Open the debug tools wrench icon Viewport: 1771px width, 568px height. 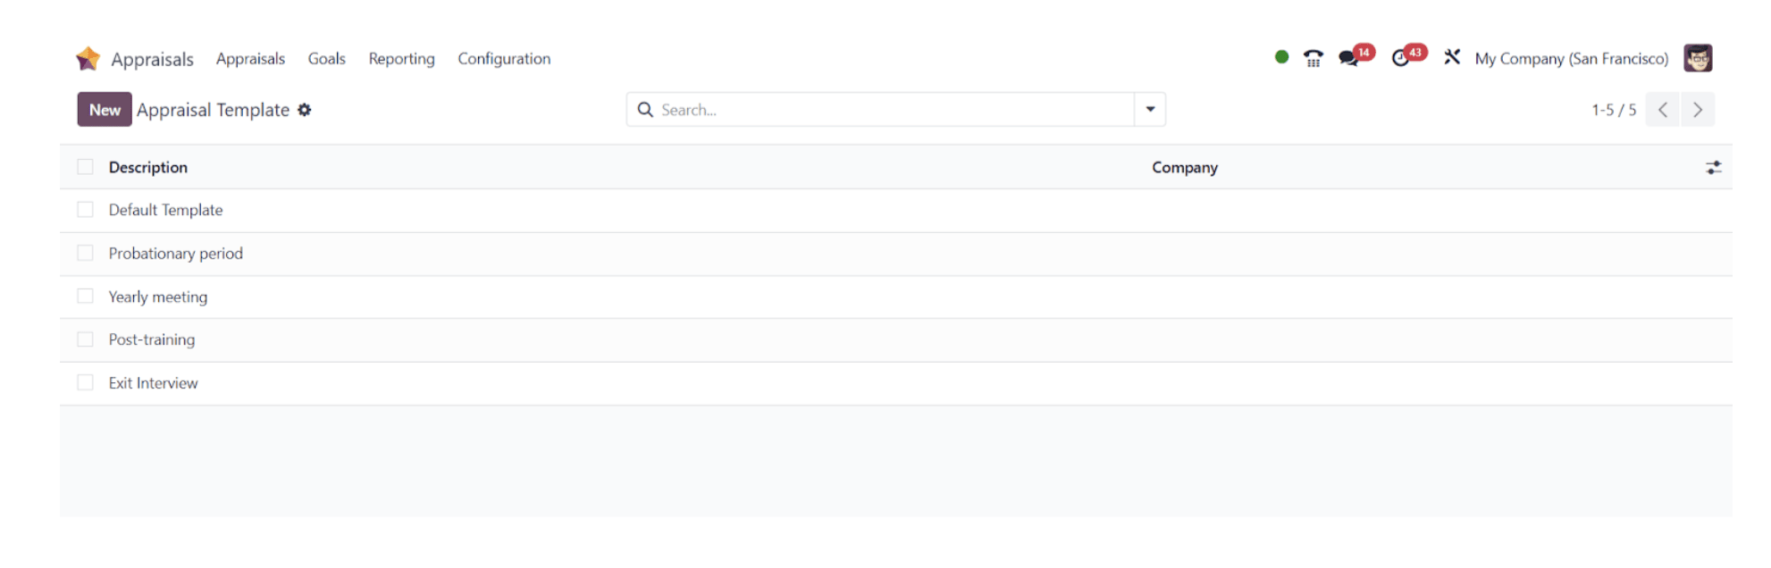(1452, 57)
